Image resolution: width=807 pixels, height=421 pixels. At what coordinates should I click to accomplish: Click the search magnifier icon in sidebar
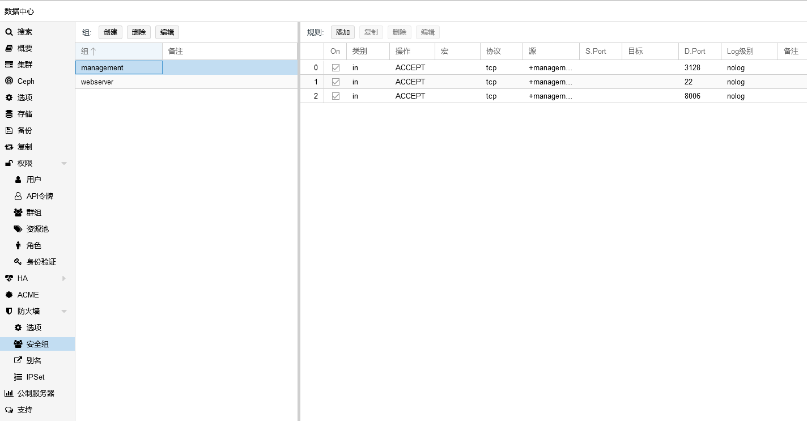(x=9, y=32)
